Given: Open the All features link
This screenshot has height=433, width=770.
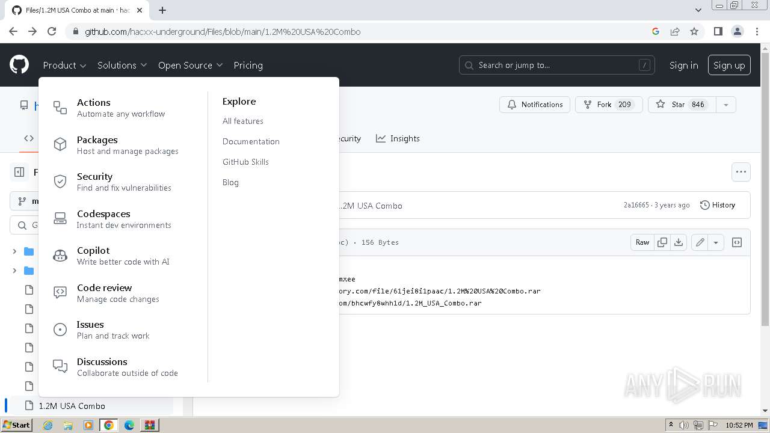Looking at the screenshot, I should click(x=243, y=121).
